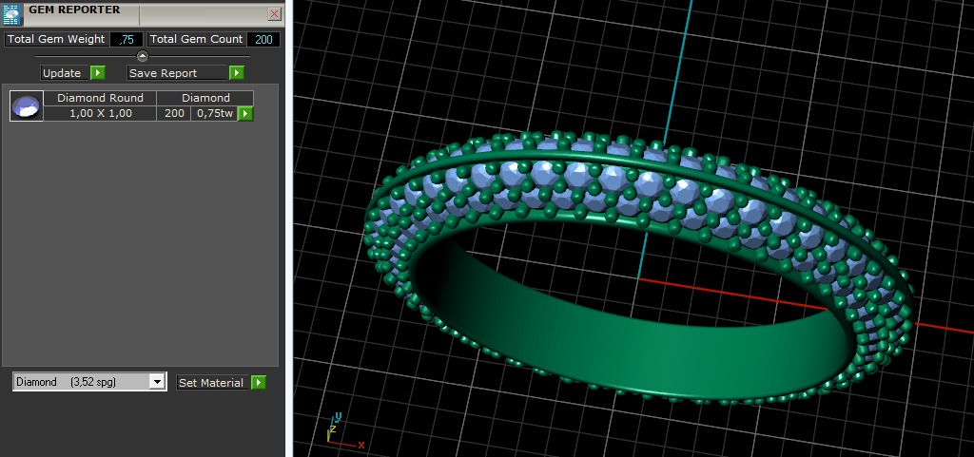Click the Total Gem Weight value field

click(x=127, y=40)
